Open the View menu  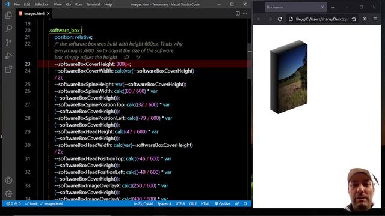click(58, 4)
